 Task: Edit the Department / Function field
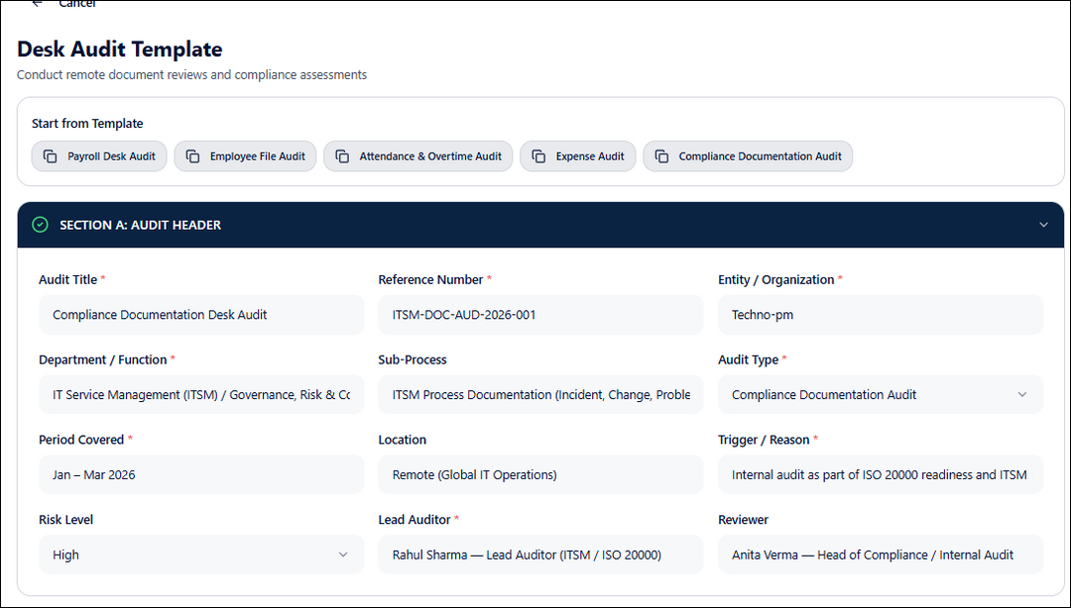pos(201,394)
